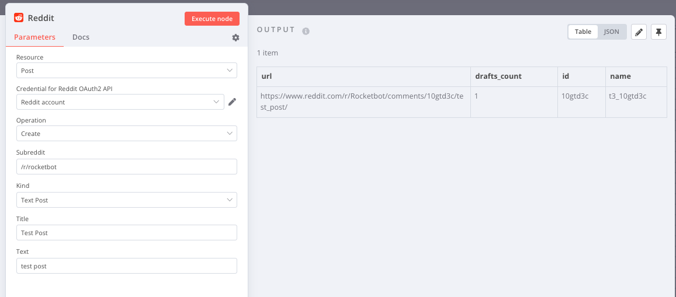Expand the Kind dropdown
This screenshot has height=297, width=676.
point(126,200)
